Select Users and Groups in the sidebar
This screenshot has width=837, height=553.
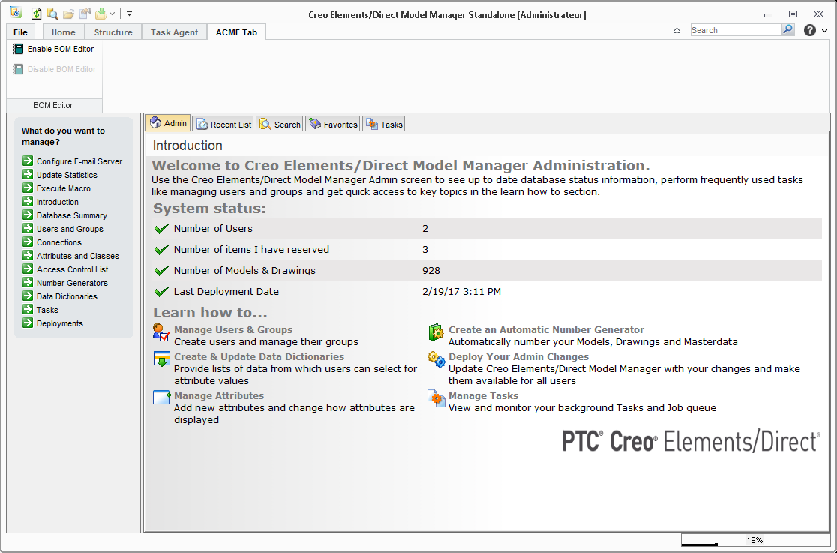click(x=68, y=229)
